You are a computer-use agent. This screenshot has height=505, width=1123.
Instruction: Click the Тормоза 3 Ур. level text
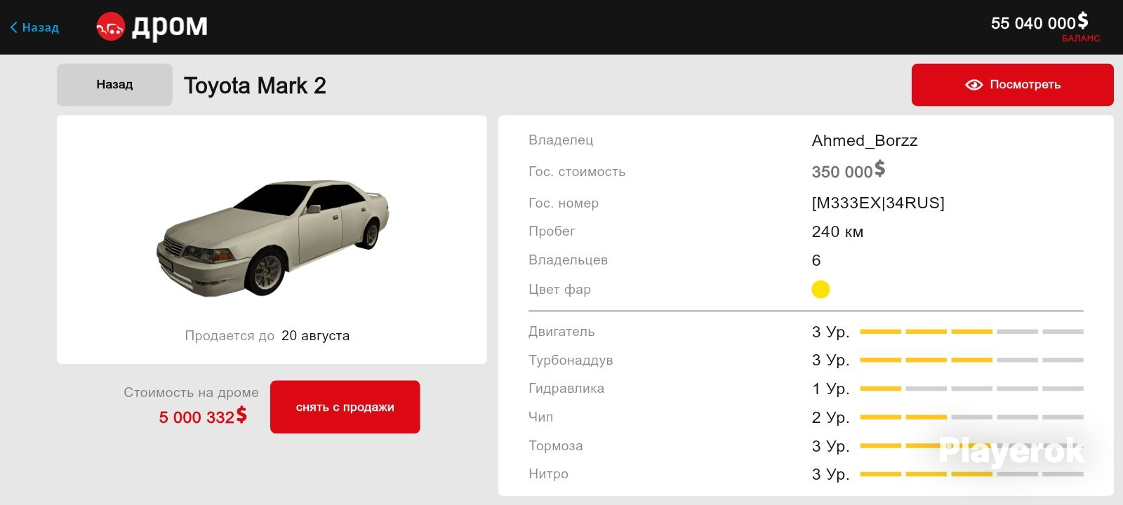click(830, 446)
